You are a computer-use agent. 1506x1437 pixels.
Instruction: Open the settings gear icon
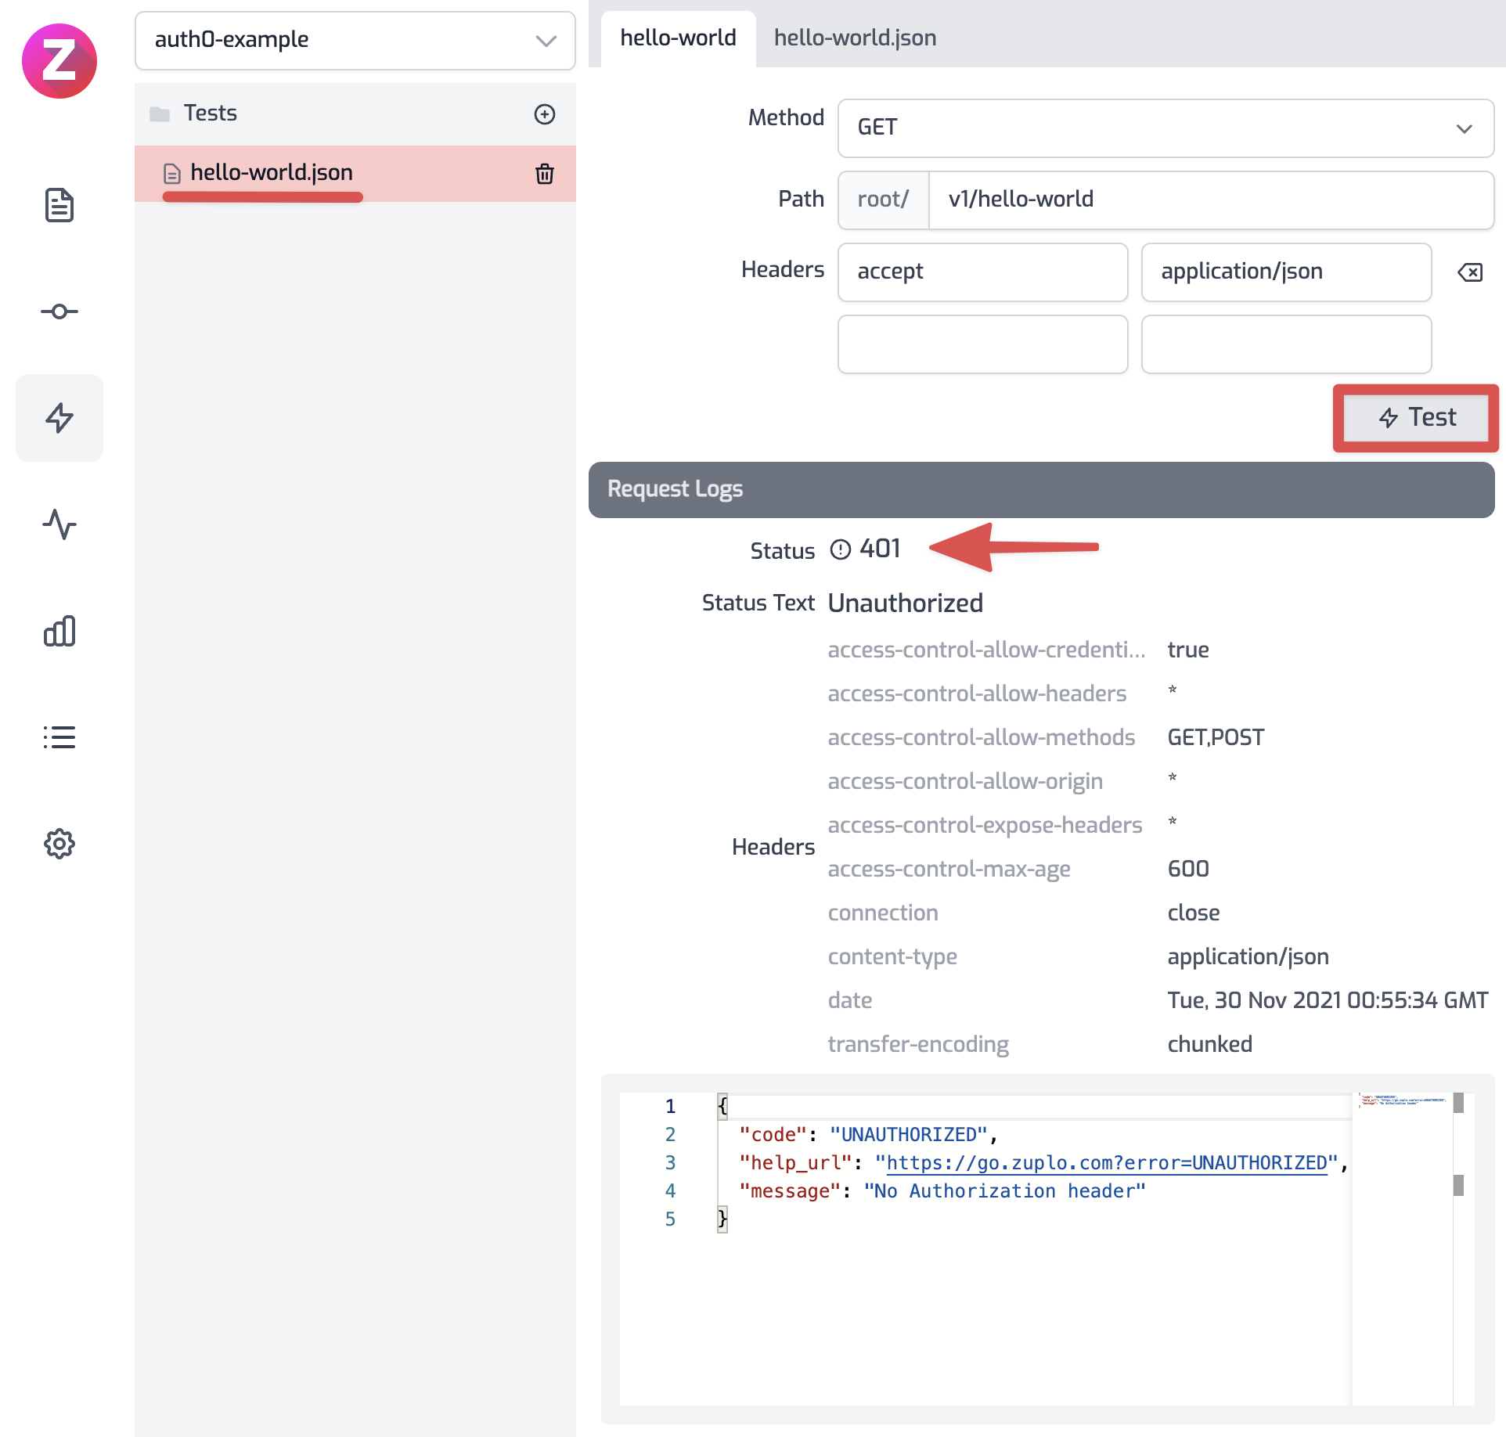59,844
